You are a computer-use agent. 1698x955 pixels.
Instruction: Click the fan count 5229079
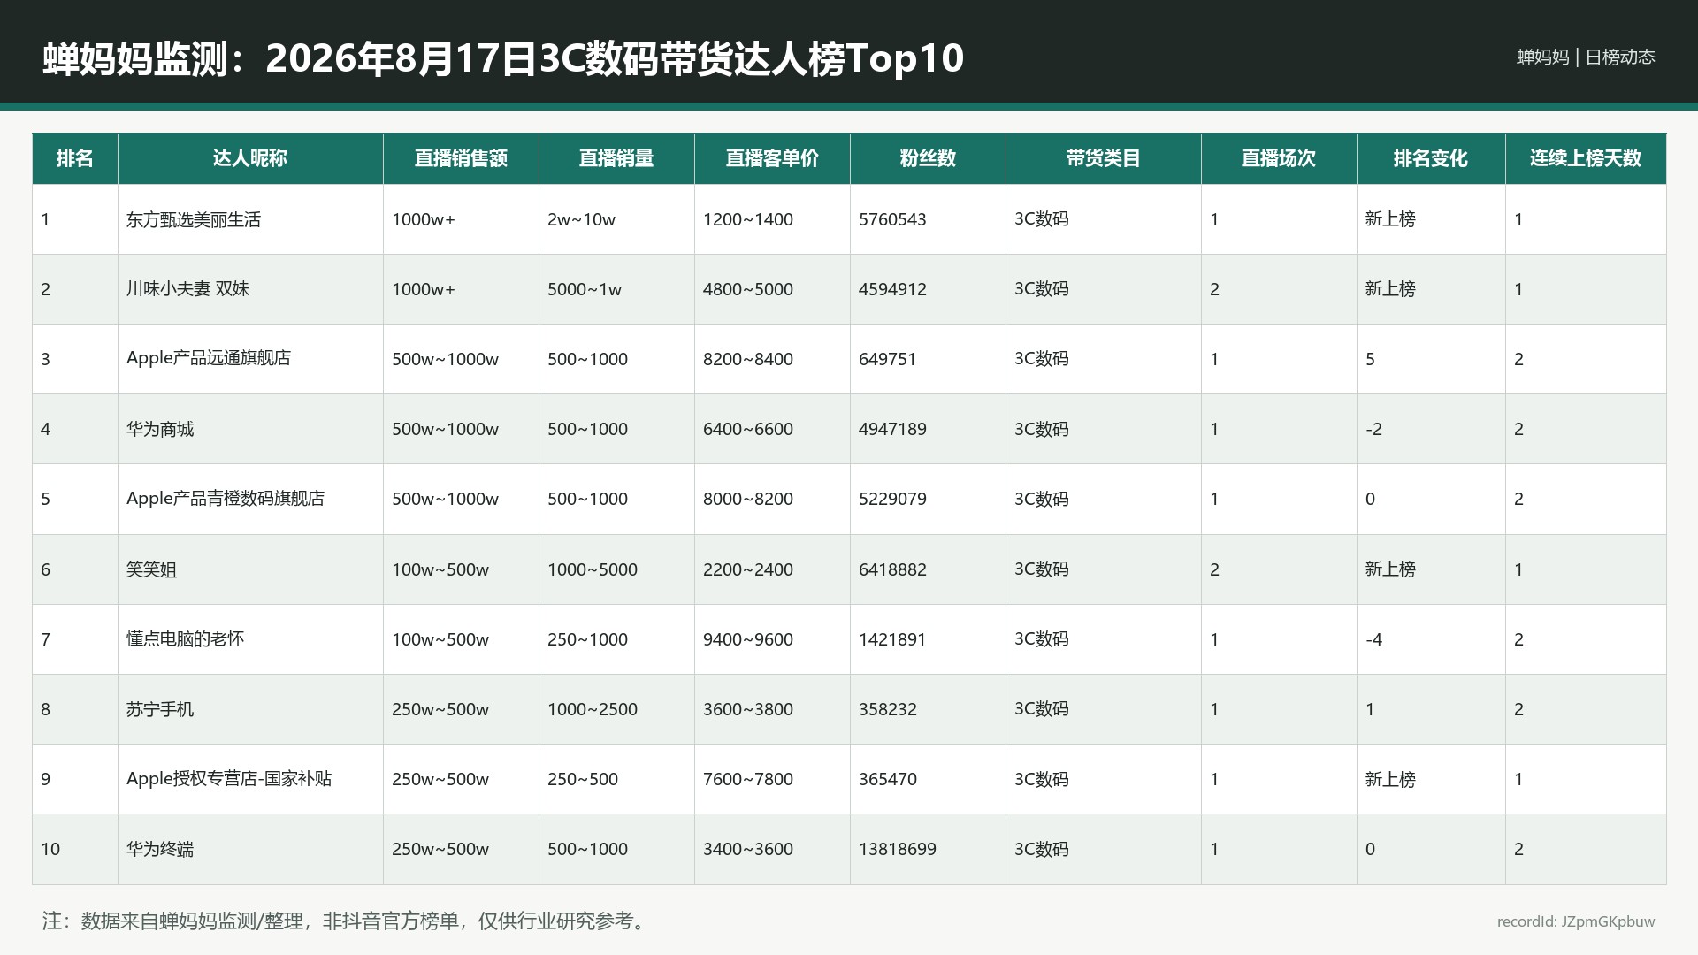click(x=892, y=499)
